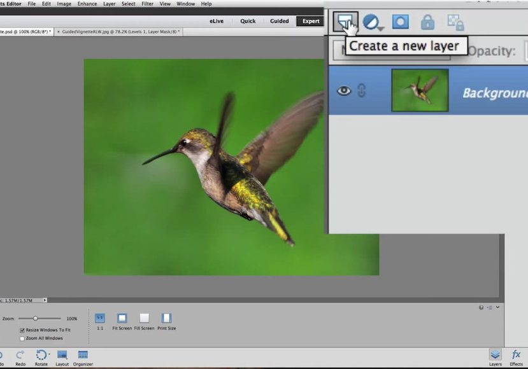Open the Layer menu

(109, 4)
